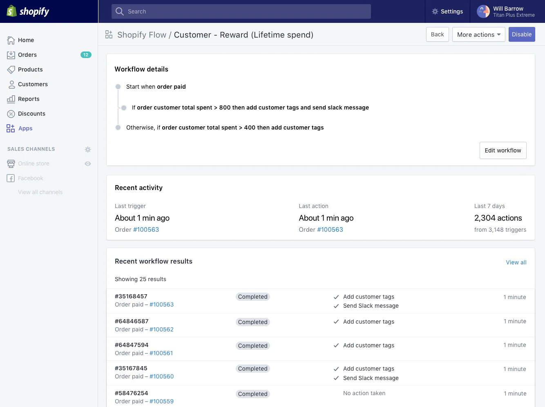Viewport: 545px width, 407px height.
Task: Open Online store channel
Action: [x=34, y=163]
